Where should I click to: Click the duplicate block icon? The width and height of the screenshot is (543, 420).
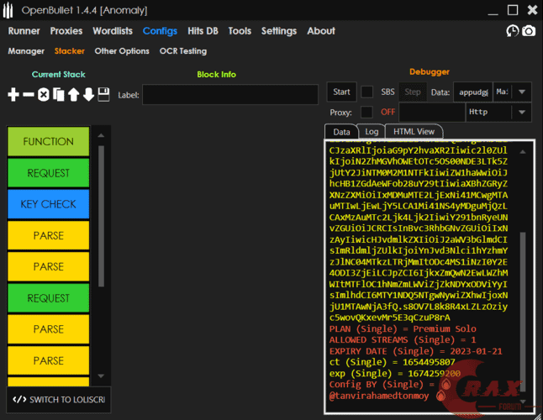click(59, 95)
